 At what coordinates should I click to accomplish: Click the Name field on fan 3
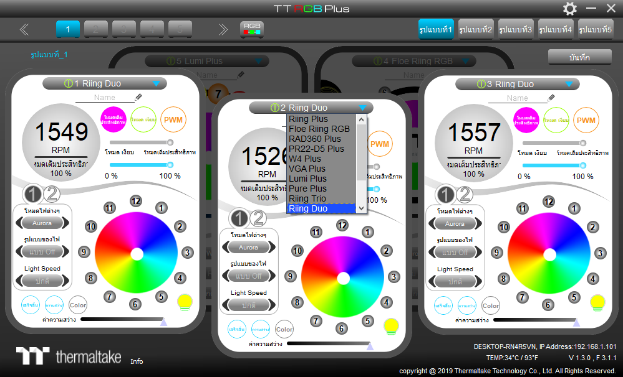click(x=517, y=98)
